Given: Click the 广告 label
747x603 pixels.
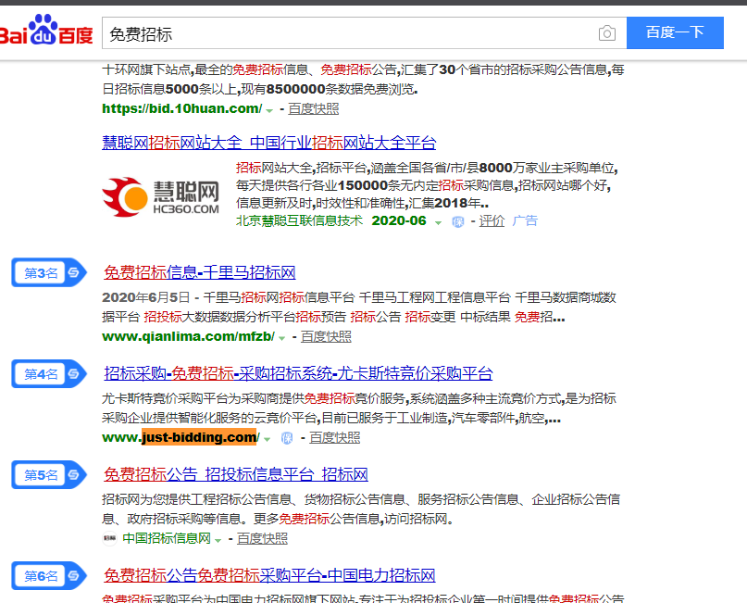Looking at the screenshot, I should [525, 220].
